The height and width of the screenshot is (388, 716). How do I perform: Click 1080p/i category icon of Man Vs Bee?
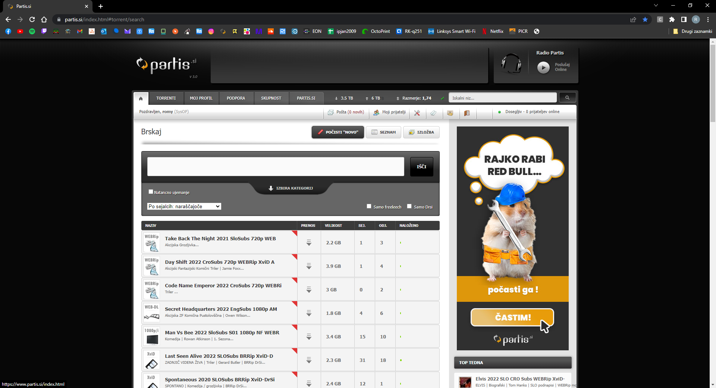coord(152,337)
